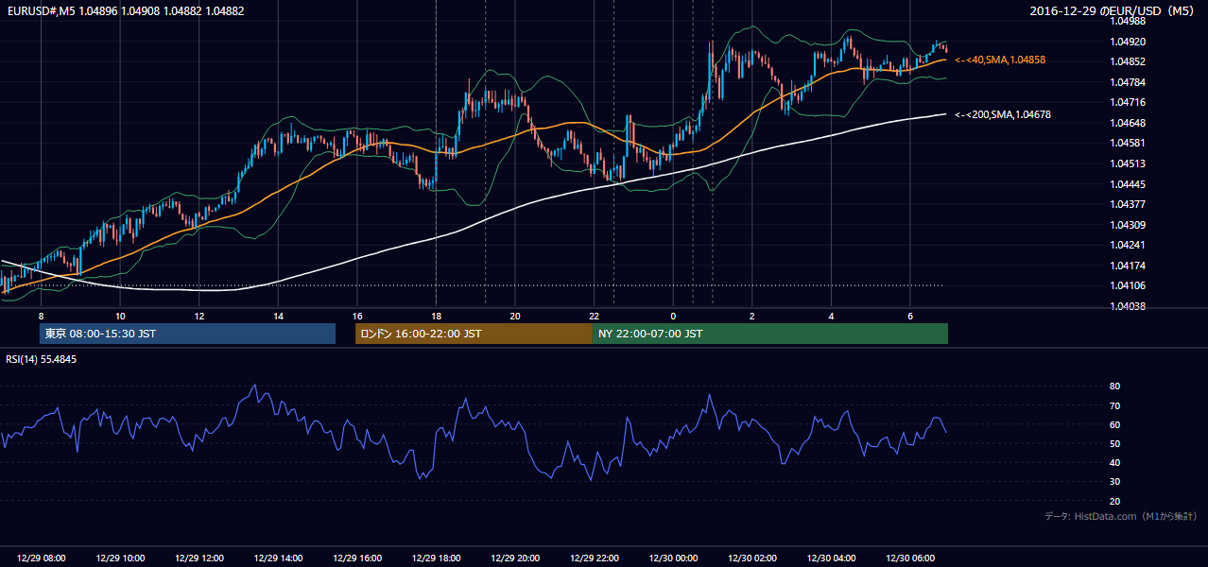1208x567 pixels.
Task: Click RSI scale value 80
Action: pos(1114,387)
